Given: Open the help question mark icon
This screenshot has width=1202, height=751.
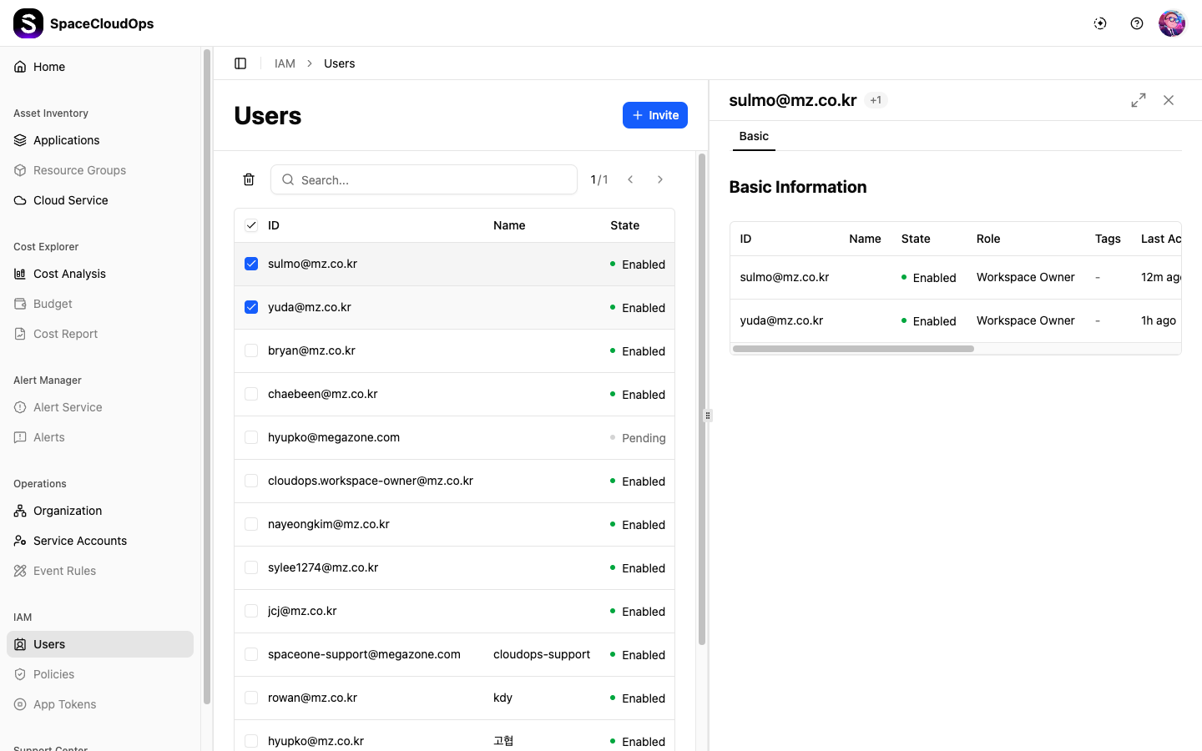Looking at the screenshot, I should [x=1137, y=23].
